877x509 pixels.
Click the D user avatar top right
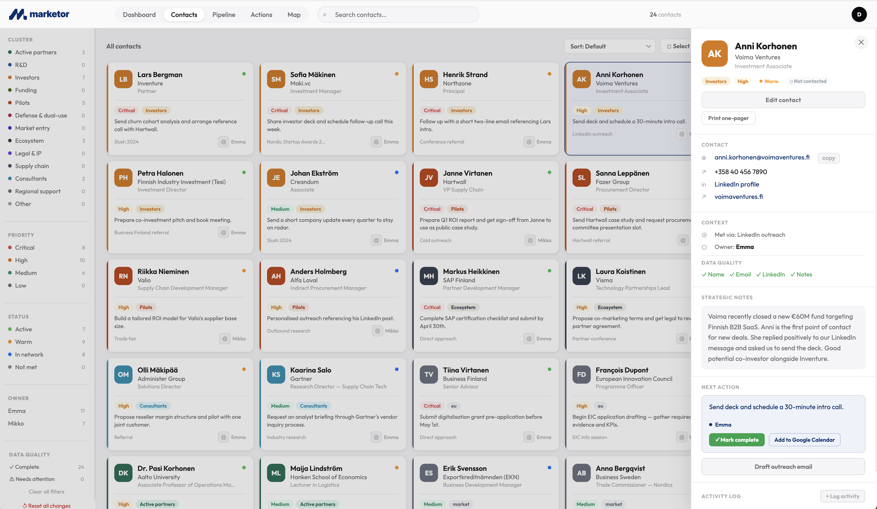click(x=859, y=14)
